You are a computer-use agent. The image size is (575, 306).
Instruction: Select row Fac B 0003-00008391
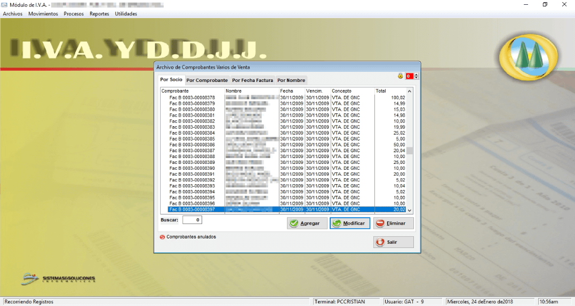(287, 174)
